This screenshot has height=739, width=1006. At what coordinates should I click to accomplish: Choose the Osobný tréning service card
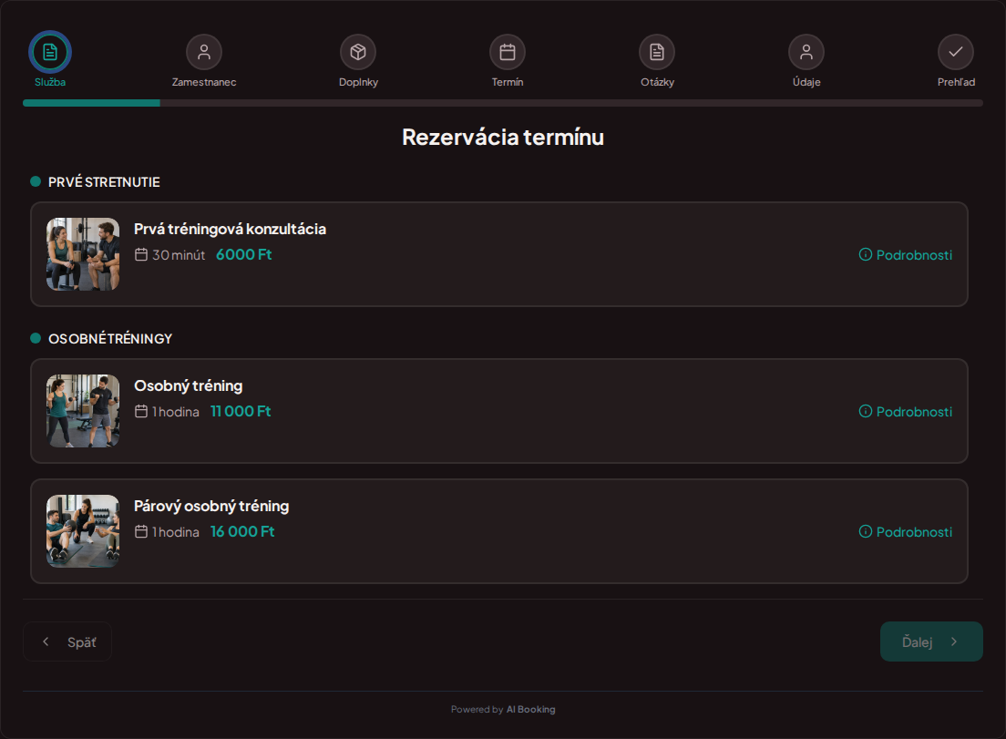point(499,411)
